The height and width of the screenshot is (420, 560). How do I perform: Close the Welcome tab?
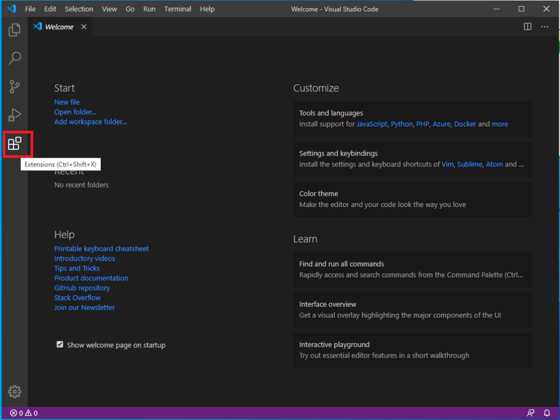coord(83,26)
